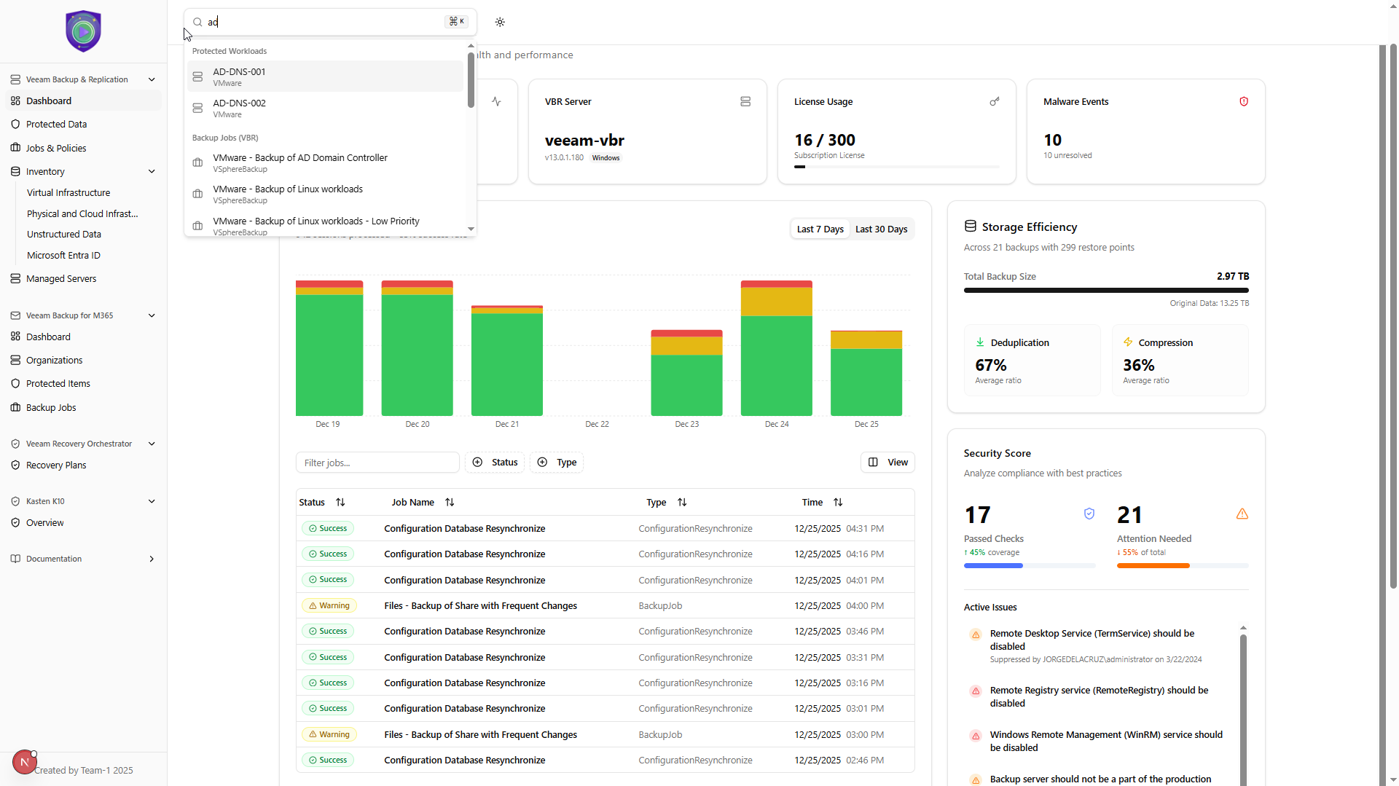Click the VBR Server card server icon
Screen dimensions: 1399x786
(745, 102)
